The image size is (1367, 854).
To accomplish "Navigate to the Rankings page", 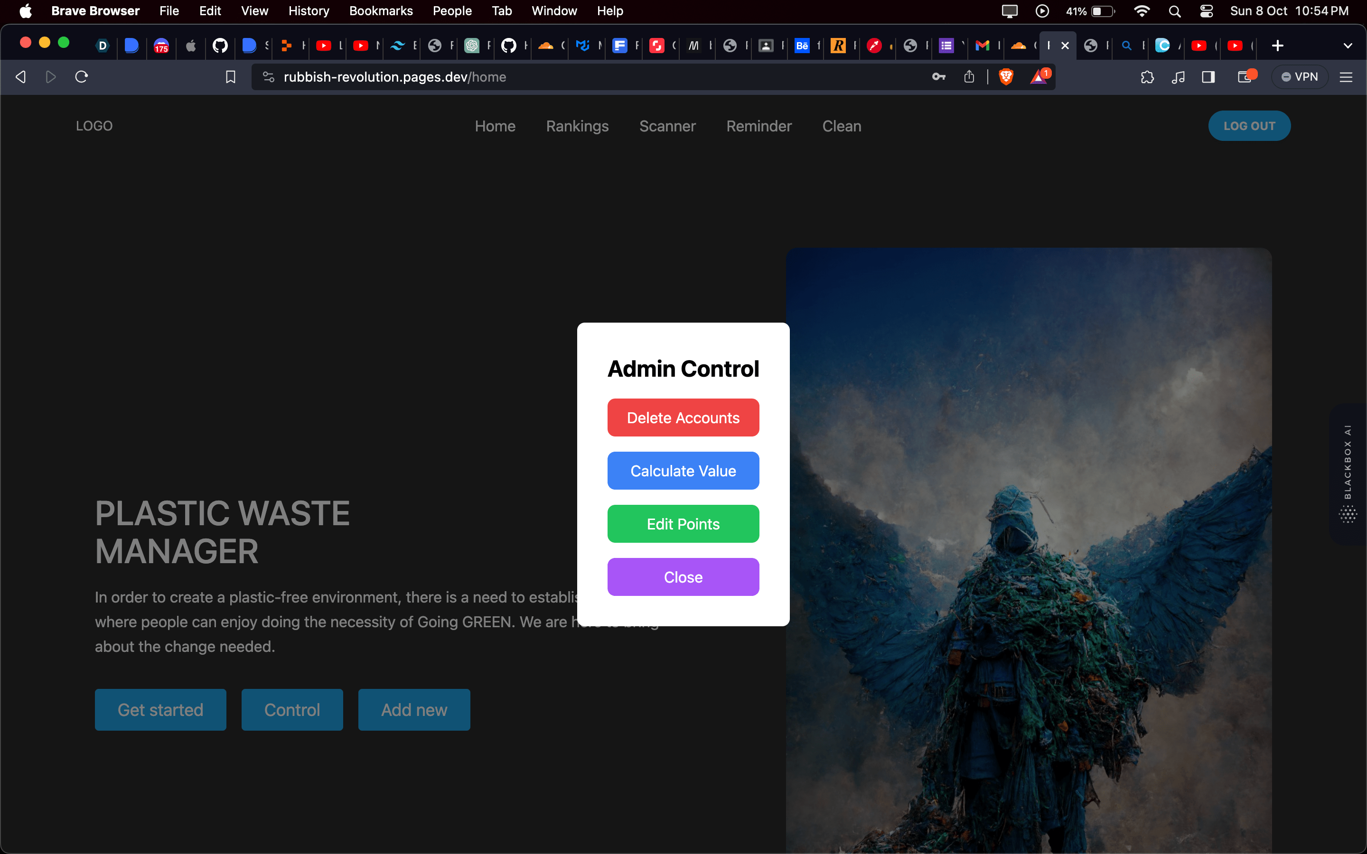I will 577,126.
